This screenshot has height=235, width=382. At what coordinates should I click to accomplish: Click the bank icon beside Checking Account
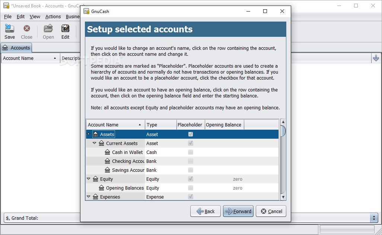coord(108,161)
